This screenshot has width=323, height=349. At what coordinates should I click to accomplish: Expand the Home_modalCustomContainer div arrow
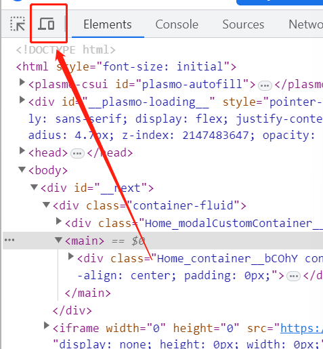pyautogui.click(x=59, y=222)
